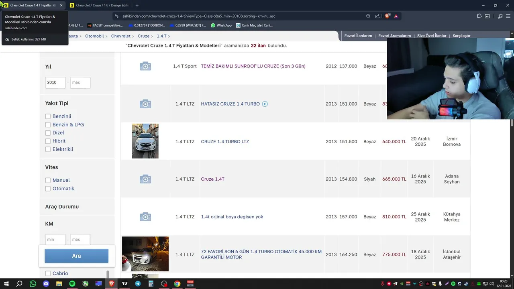Check the Dizel fuel type
The width and height of the screenshot is (514, 289).
pyautogui.click(x=48, y=133)
